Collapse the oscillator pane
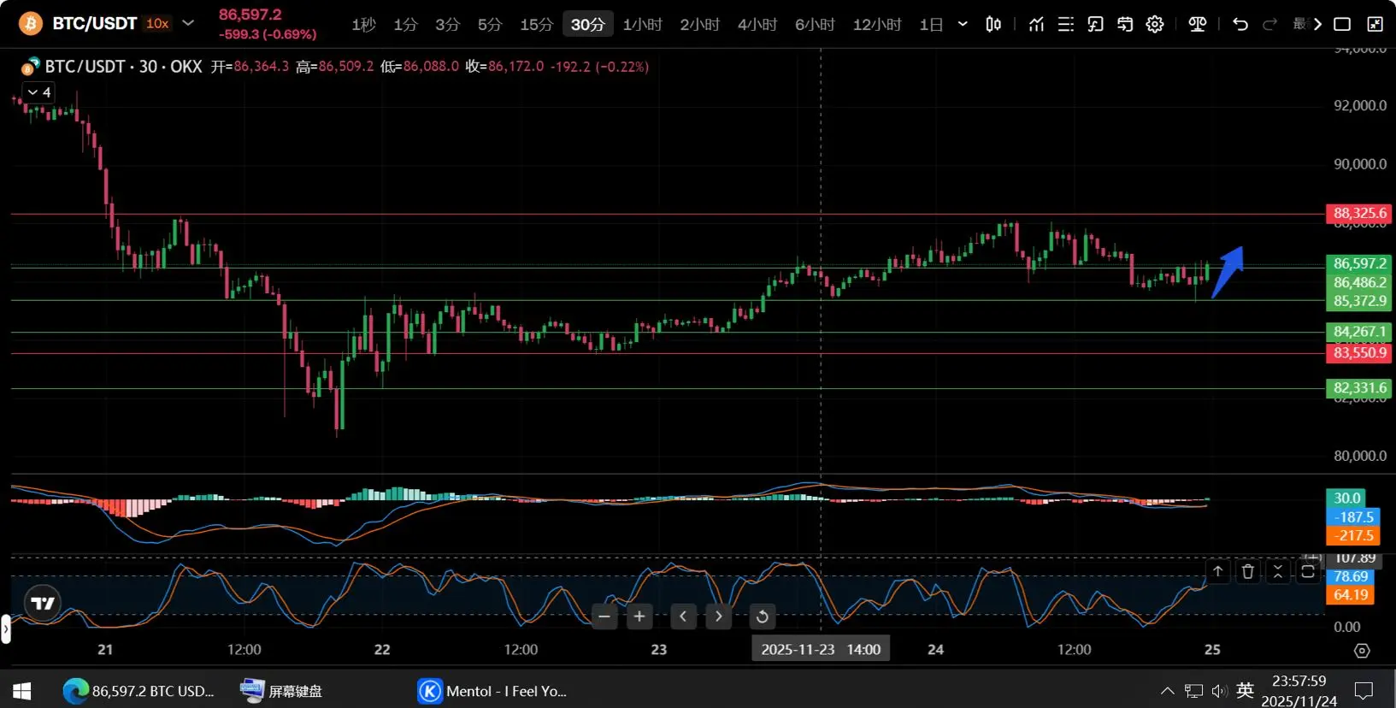Screen dimensions: 1396x708 tap(1277, 571)
